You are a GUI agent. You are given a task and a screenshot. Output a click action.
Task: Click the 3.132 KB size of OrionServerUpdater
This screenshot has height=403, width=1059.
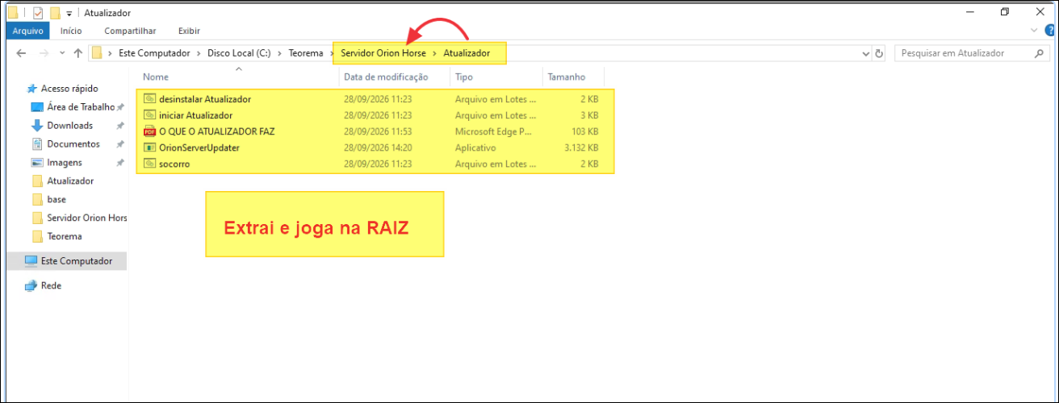[x=580, y=147]
